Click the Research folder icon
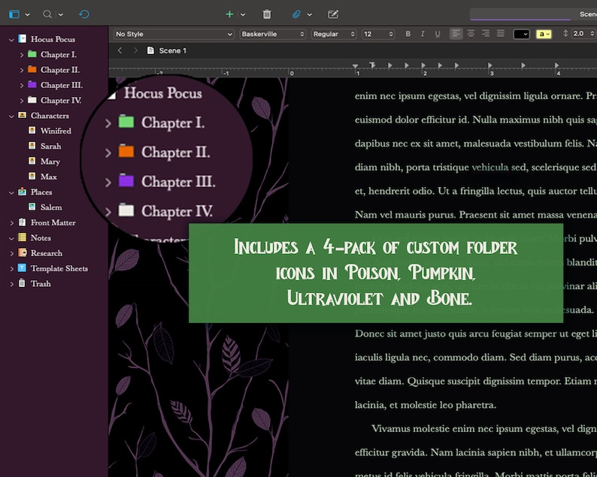The height and width of the screenshot is (477, 597). [23, 252]
